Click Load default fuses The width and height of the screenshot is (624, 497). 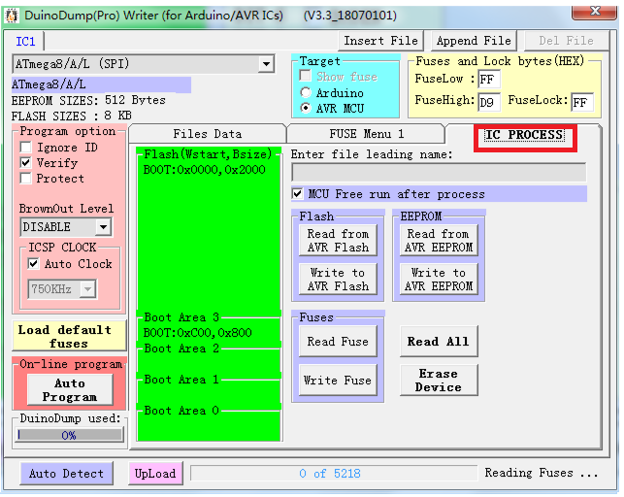(69, 336)
